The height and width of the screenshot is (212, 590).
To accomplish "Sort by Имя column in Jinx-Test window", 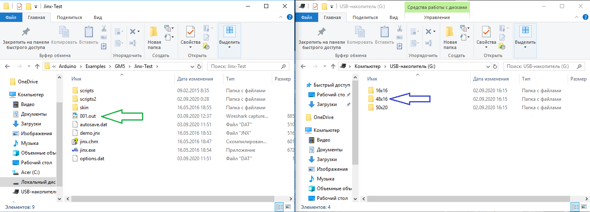I will click(x=76, y=79).
